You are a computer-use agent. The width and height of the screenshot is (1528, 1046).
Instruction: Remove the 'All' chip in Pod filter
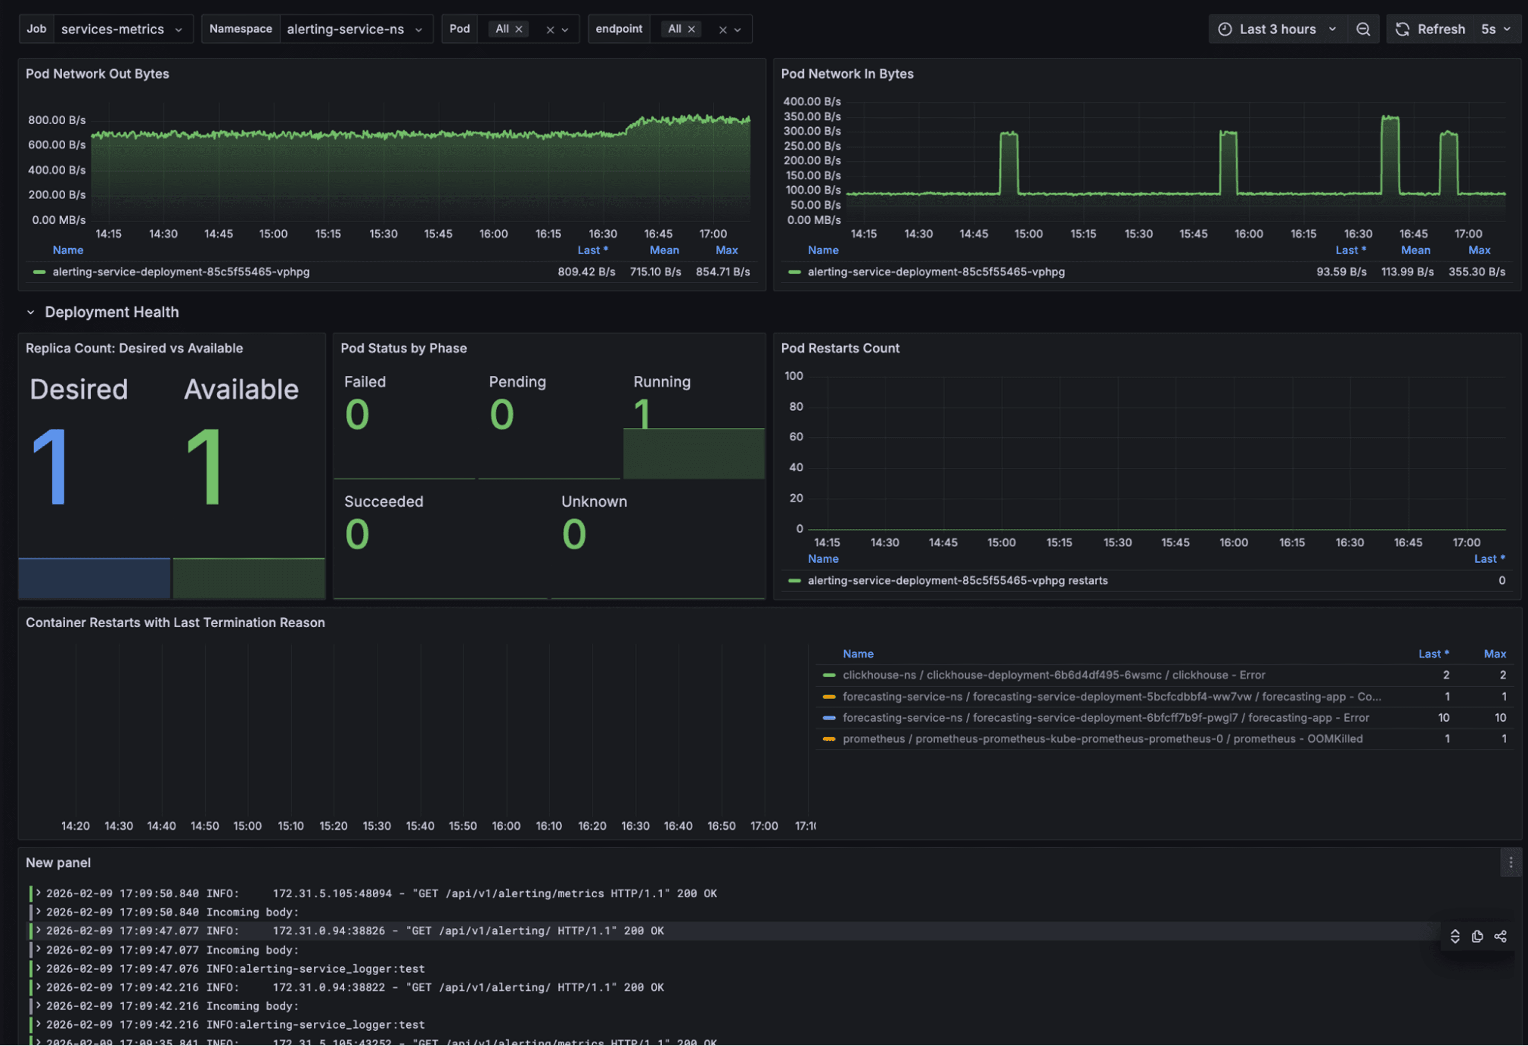click(519, 29)
